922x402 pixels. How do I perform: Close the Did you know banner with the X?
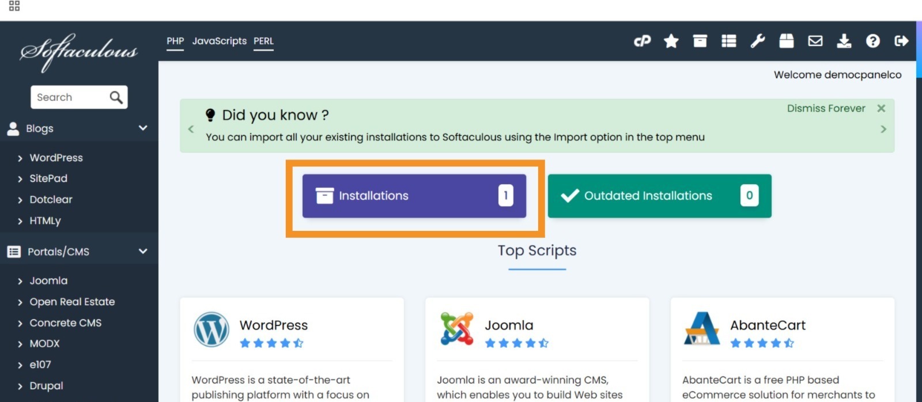[881, 108]
